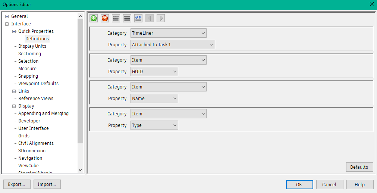The image size is (377, 193).
Task: Click the Previous Element arrow icon
Action: (150, 18)
